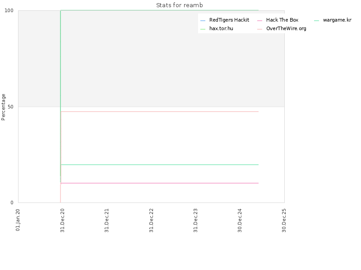Click the wargame.kr legend color swatch
361x270 pixels.
coord(317,21)
